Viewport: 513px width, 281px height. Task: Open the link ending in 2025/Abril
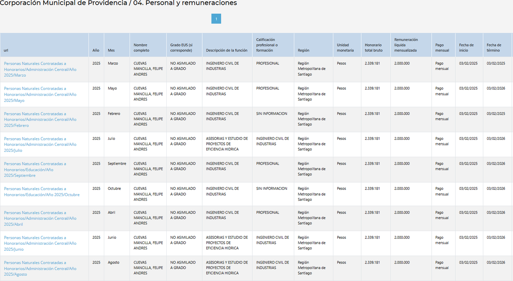40,218
